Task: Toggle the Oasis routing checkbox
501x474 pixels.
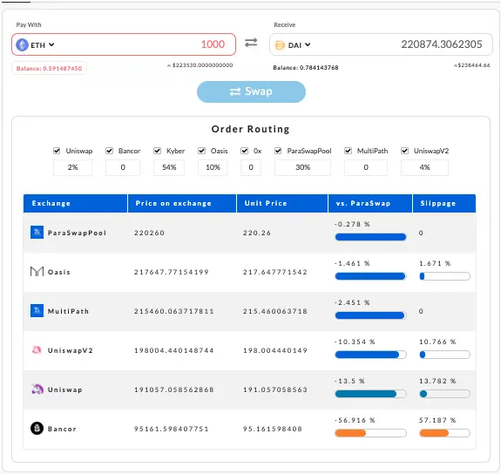Action: click(x=201, y=151)
